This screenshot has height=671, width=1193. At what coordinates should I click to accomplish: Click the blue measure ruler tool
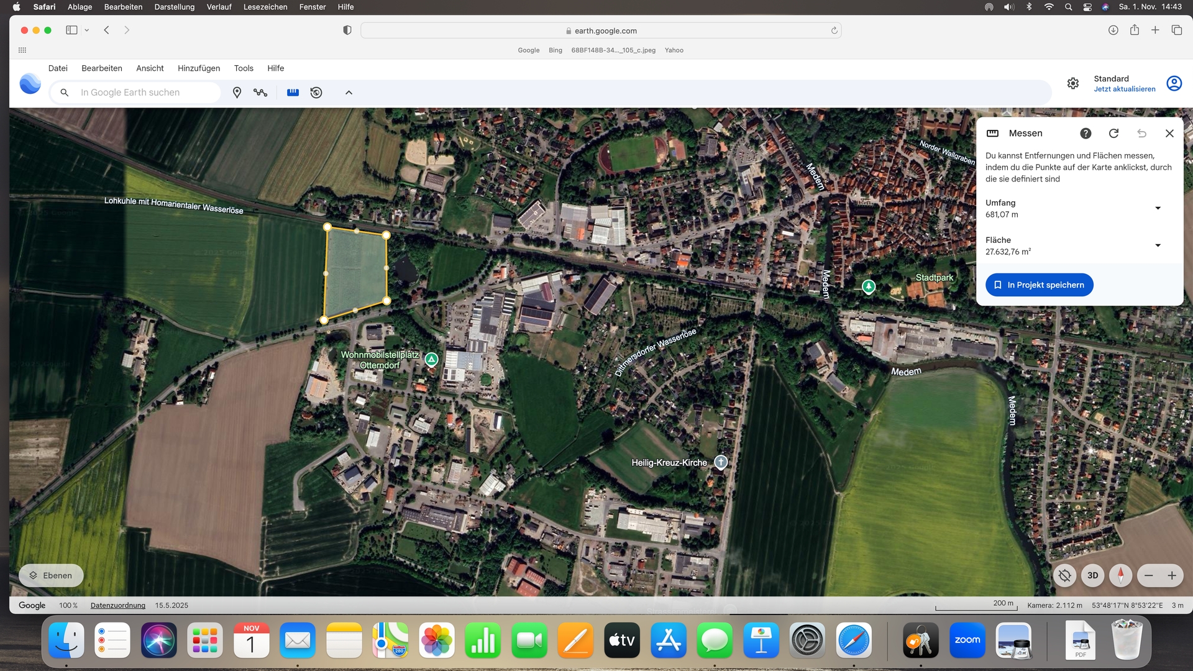click(293, 93)
